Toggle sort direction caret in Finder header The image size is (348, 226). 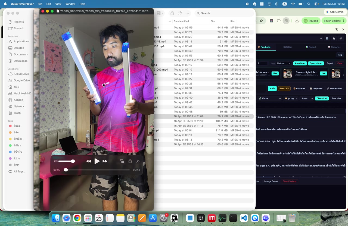pyautogui.click(x=170, y=21)
